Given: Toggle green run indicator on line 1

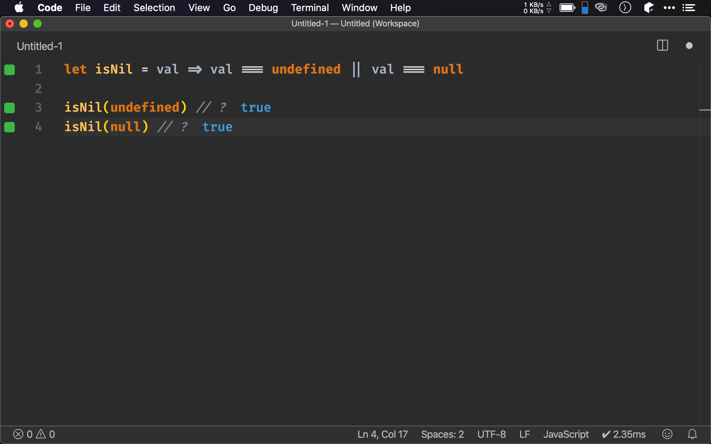Looking at the screenshot, I should [x=10, y=69].
